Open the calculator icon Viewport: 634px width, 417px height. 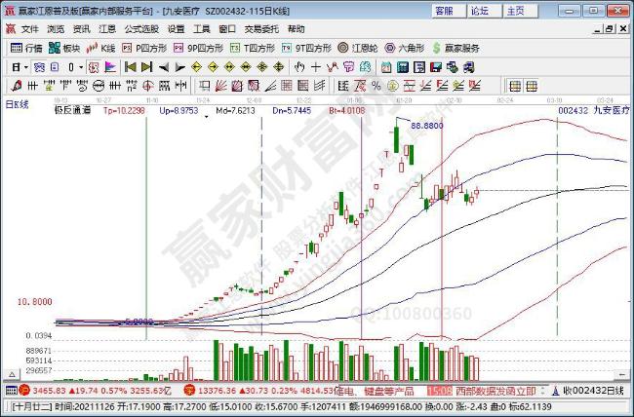403,67
